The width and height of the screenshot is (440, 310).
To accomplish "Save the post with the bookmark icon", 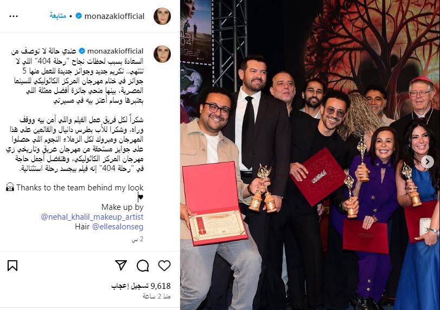I will coord(12,266).
